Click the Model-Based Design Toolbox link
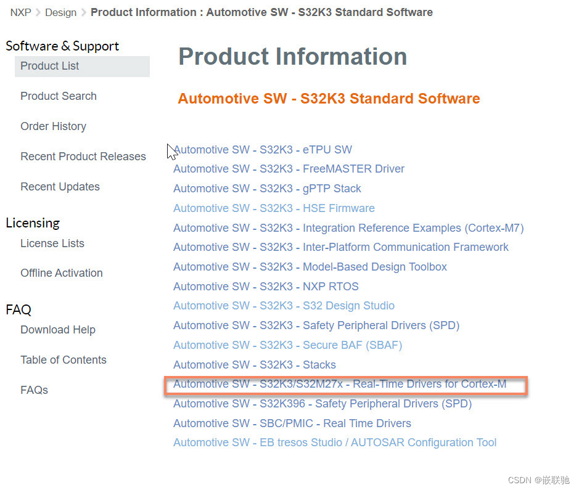 pos(319,267)
